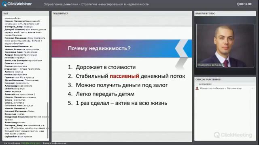This screenshot has width=259, height=145.
Task: Select Модератор вебинара - Организатор participant row
Action: tap(225, 88)
